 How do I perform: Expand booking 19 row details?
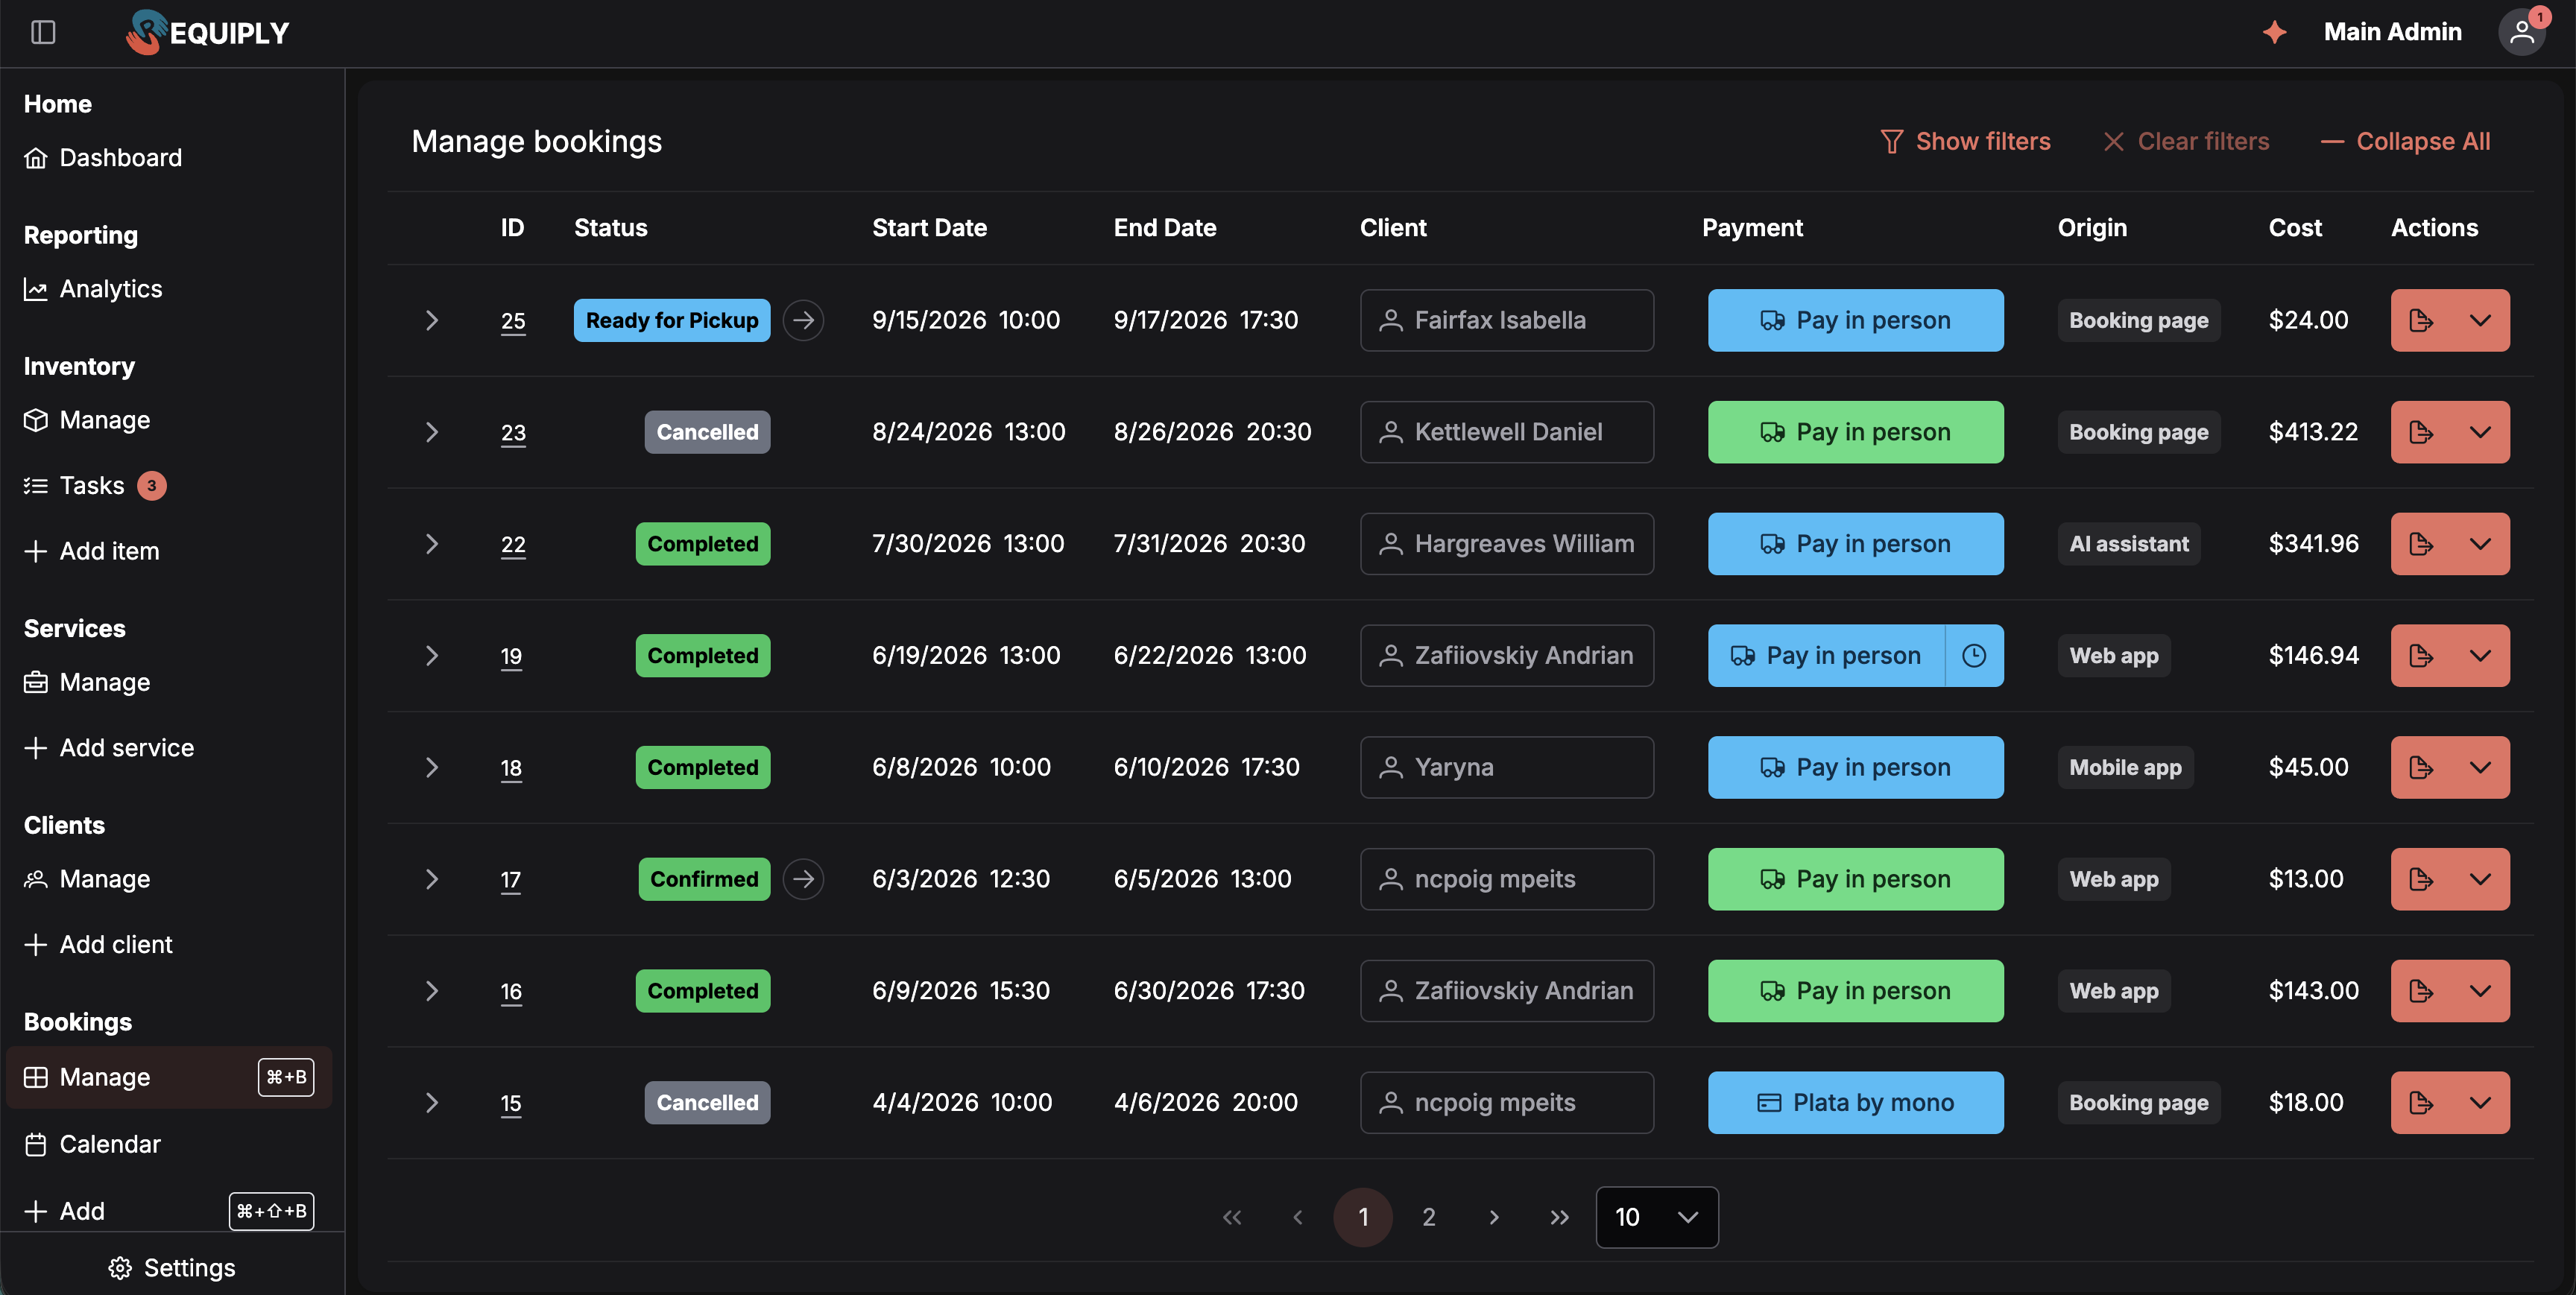[432, 656]
